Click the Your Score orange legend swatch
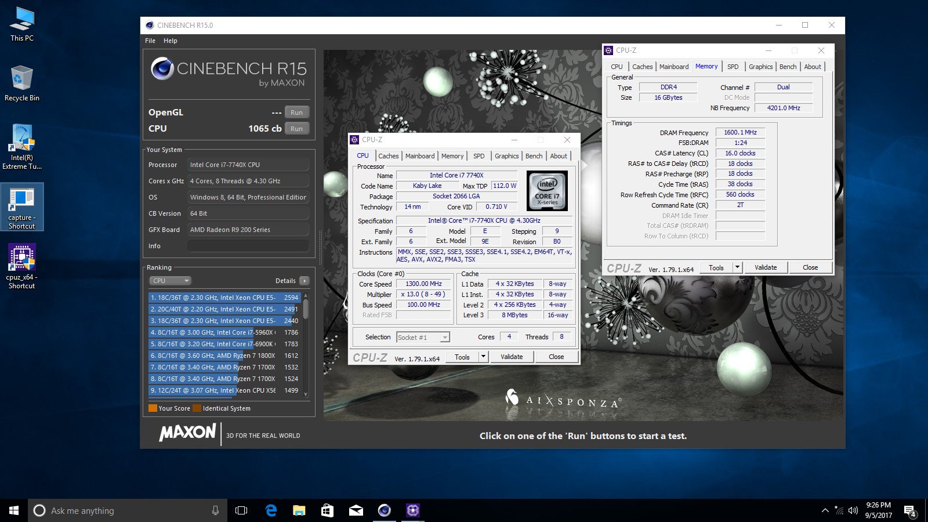This screenshot has width=928, height=522. click(x=153, y=408)
